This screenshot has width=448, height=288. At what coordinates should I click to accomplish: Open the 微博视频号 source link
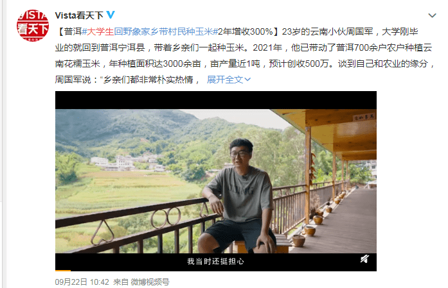[150, 282]
